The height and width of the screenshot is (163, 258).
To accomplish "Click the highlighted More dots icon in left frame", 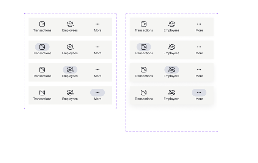I will click(x=98, y=92).
